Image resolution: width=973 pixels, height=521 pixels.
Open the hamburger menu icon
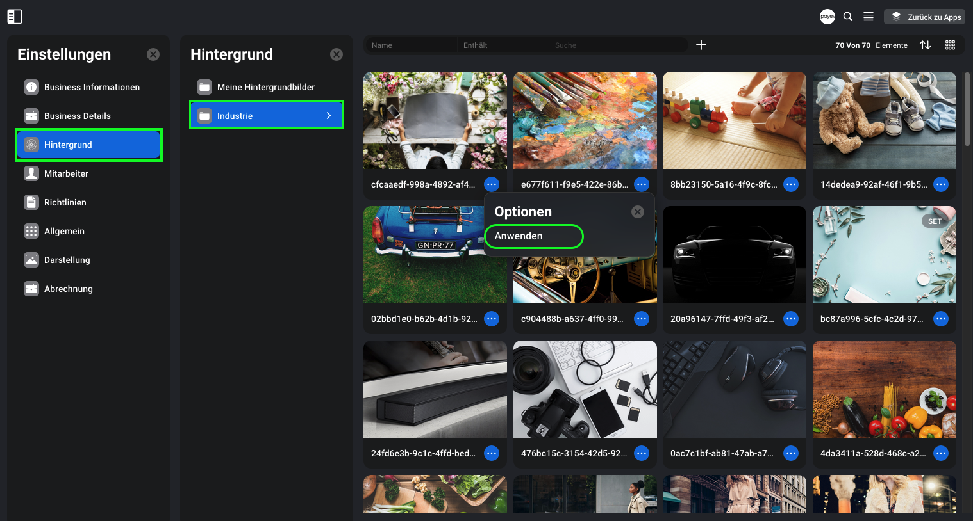click(869, 17)
